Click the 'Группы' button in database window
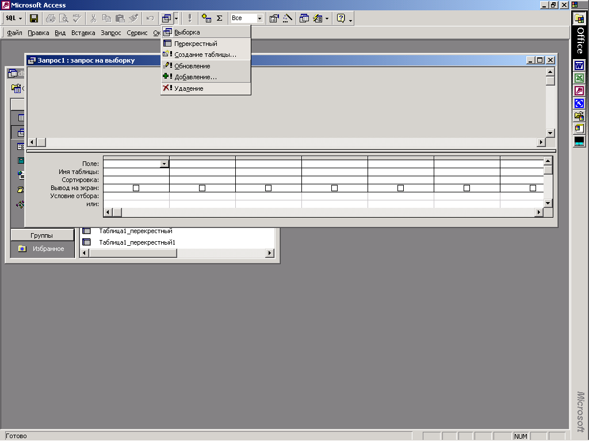 click(x=42, y=235)
